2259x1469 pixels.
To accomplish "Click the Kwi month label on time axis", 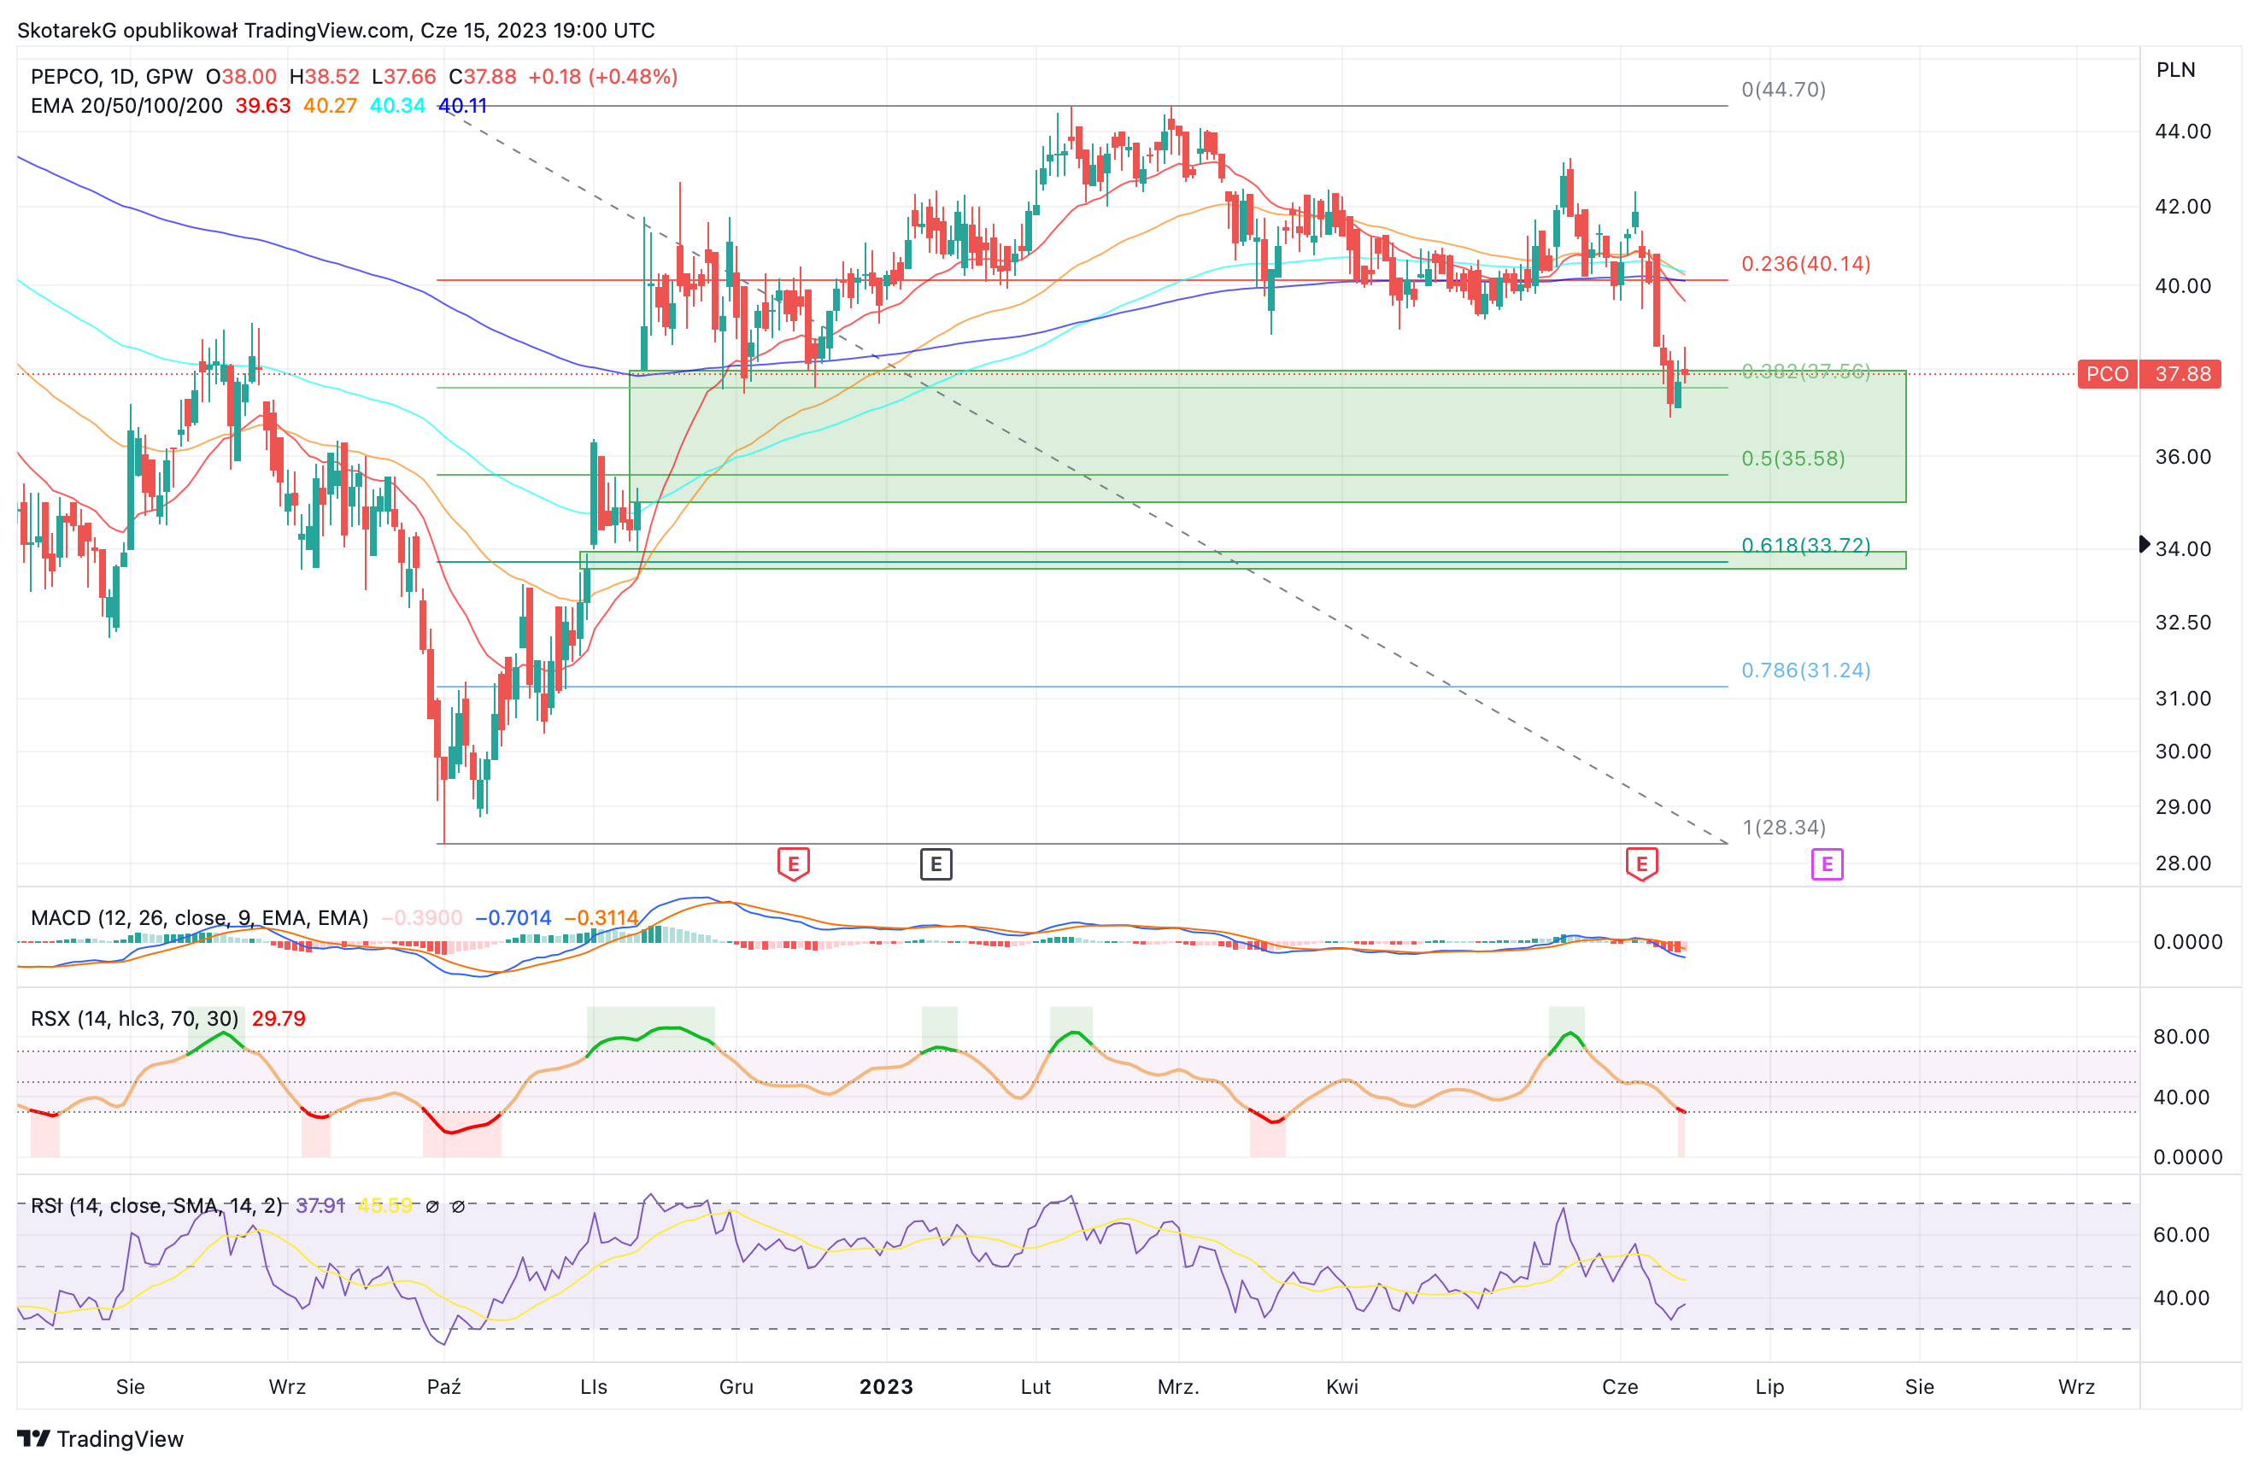I will click(x=1342, y=1386).
